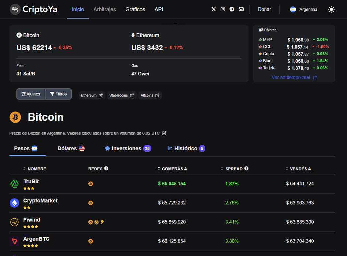
Task: Open the Altcoins quick link
Action: point(150,95)
